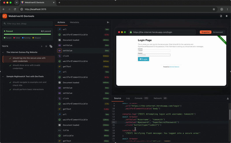Select the waitForElementVisible action taking 9.11s
This screenshot has height=143, width=231.
(83, 77)
